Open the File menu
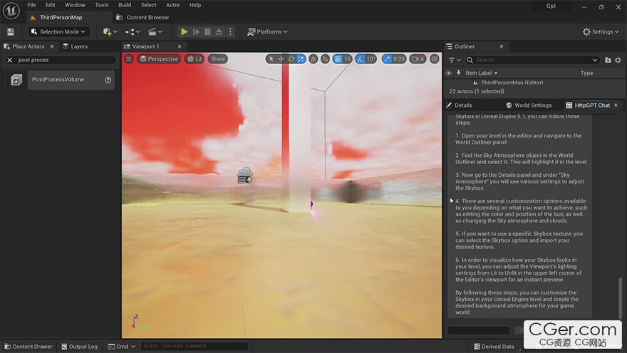627x353 pixels. [x=31, y=5]
